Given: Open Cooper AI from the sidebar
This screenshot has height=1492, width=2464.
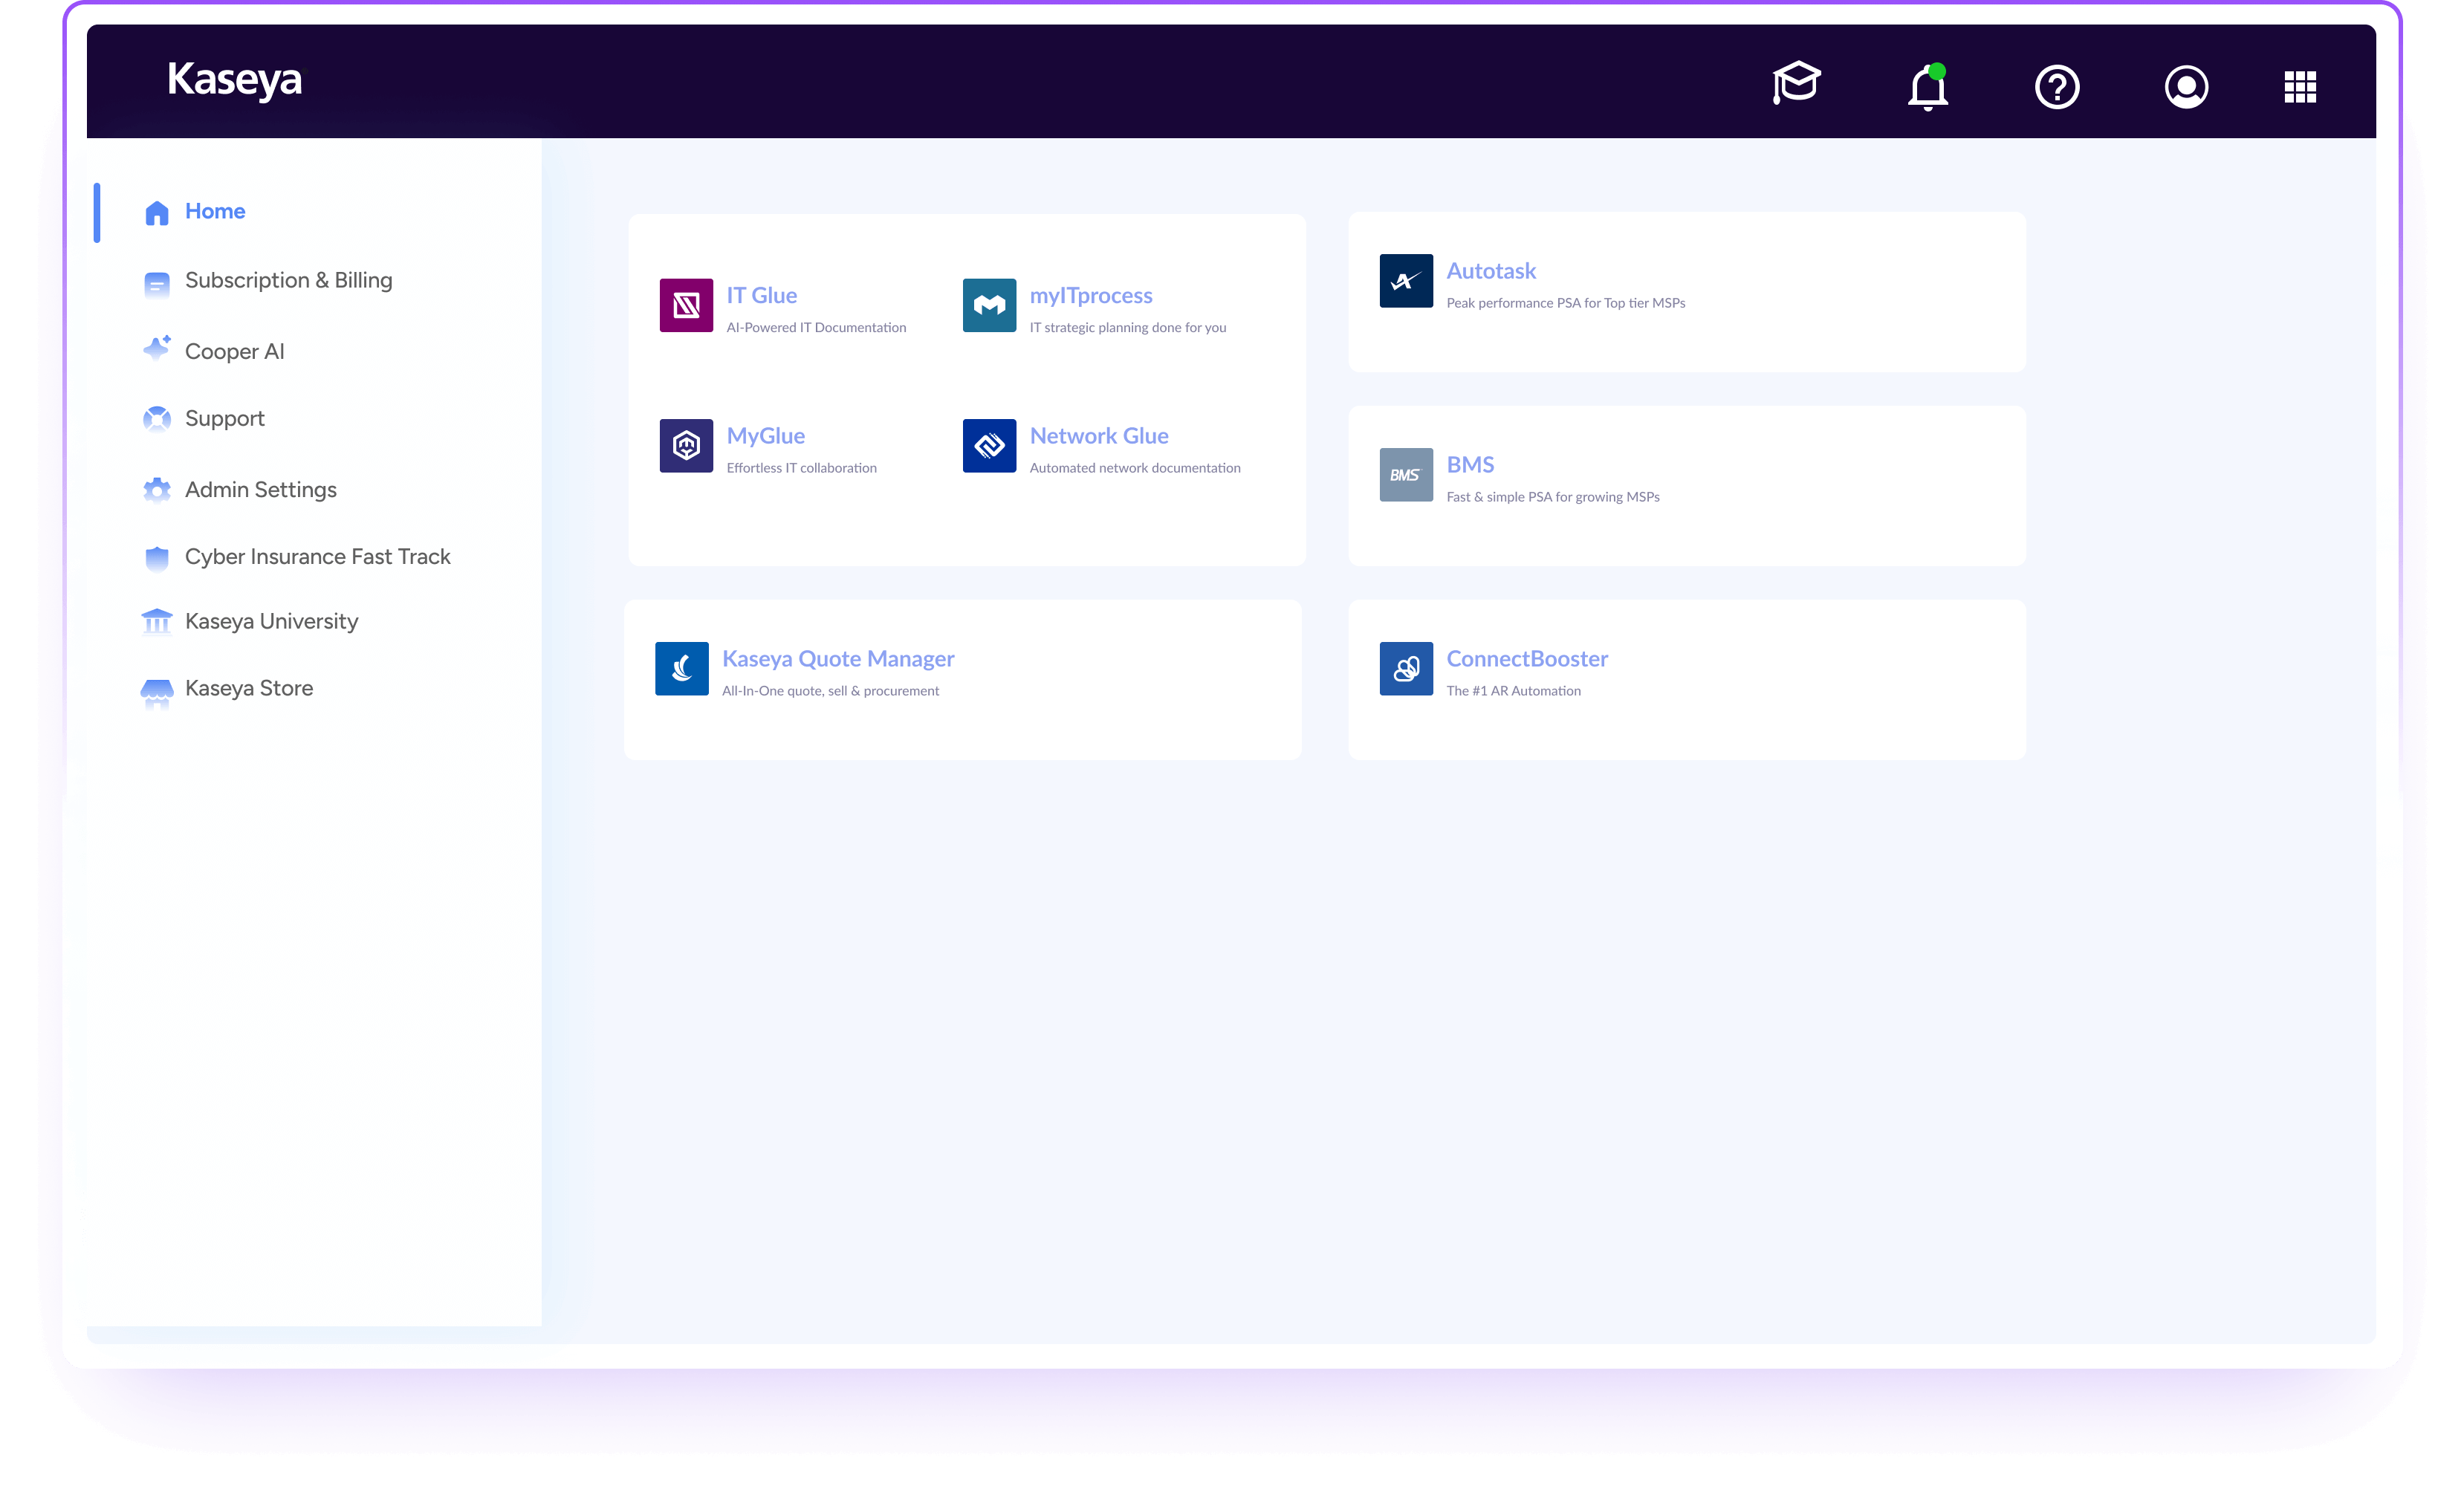Looking at the screenshot, I should pyautogui.click(x=235, y=352).
